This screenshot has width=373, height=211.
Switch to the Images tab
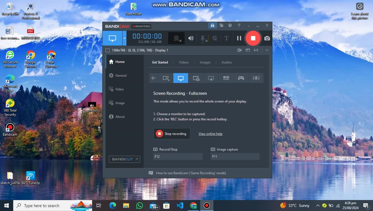pyautogui.click(x=205, y=62)
